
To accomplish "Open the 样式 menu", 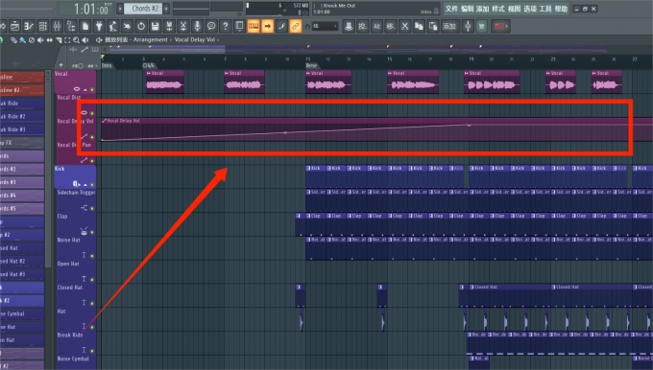I will (x=498, y=9).
